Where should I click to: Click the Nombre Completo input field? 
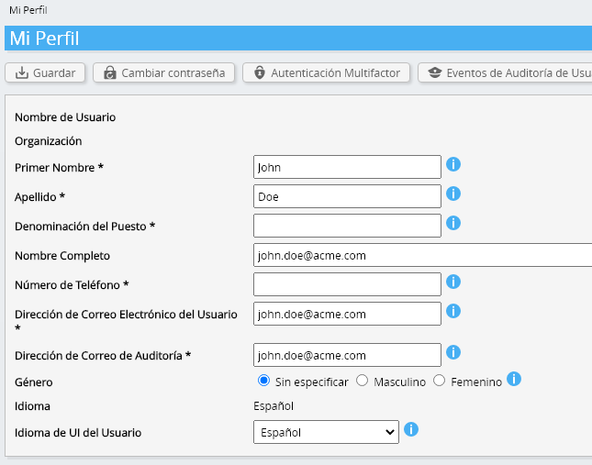[x=423, y=255]
